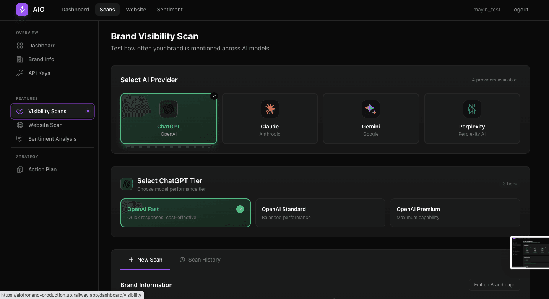Click the Action Plan clipboard icon
This screenshot has height=299, width=549.
tap(20, 169)
